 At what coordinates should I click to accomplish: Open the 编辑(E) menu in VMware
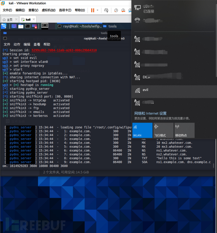tap(20, 10)
